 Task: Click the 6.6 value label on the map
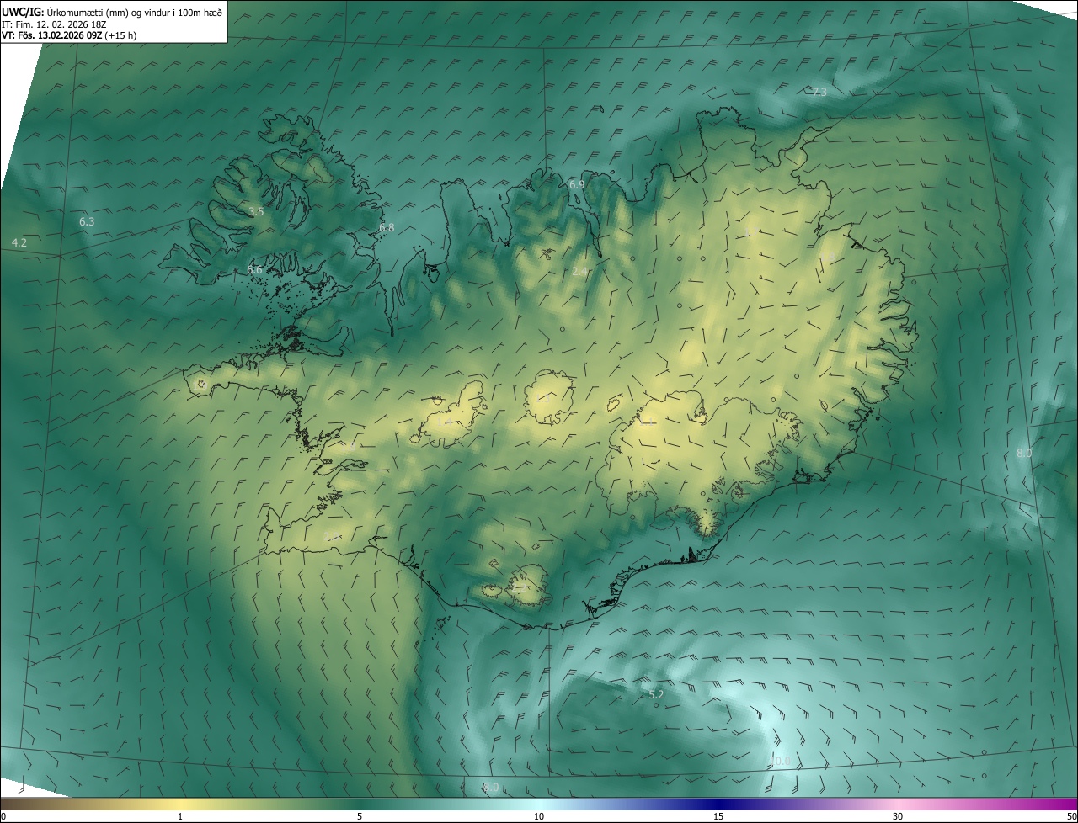[254, 270]
